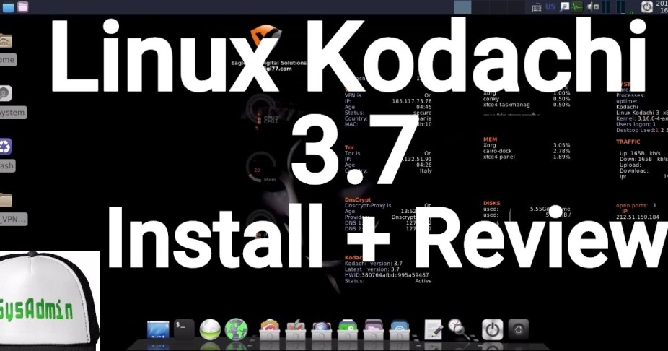Open the dock stack with green folder
Screen dimensions: 668x351
[x=348, y=329]
